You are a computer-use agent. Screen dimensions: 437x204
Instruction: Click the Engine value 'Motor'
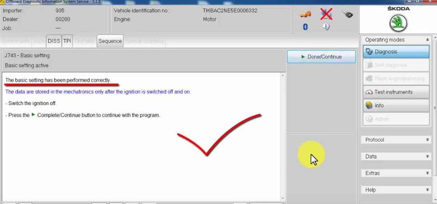tap(210, 19)
